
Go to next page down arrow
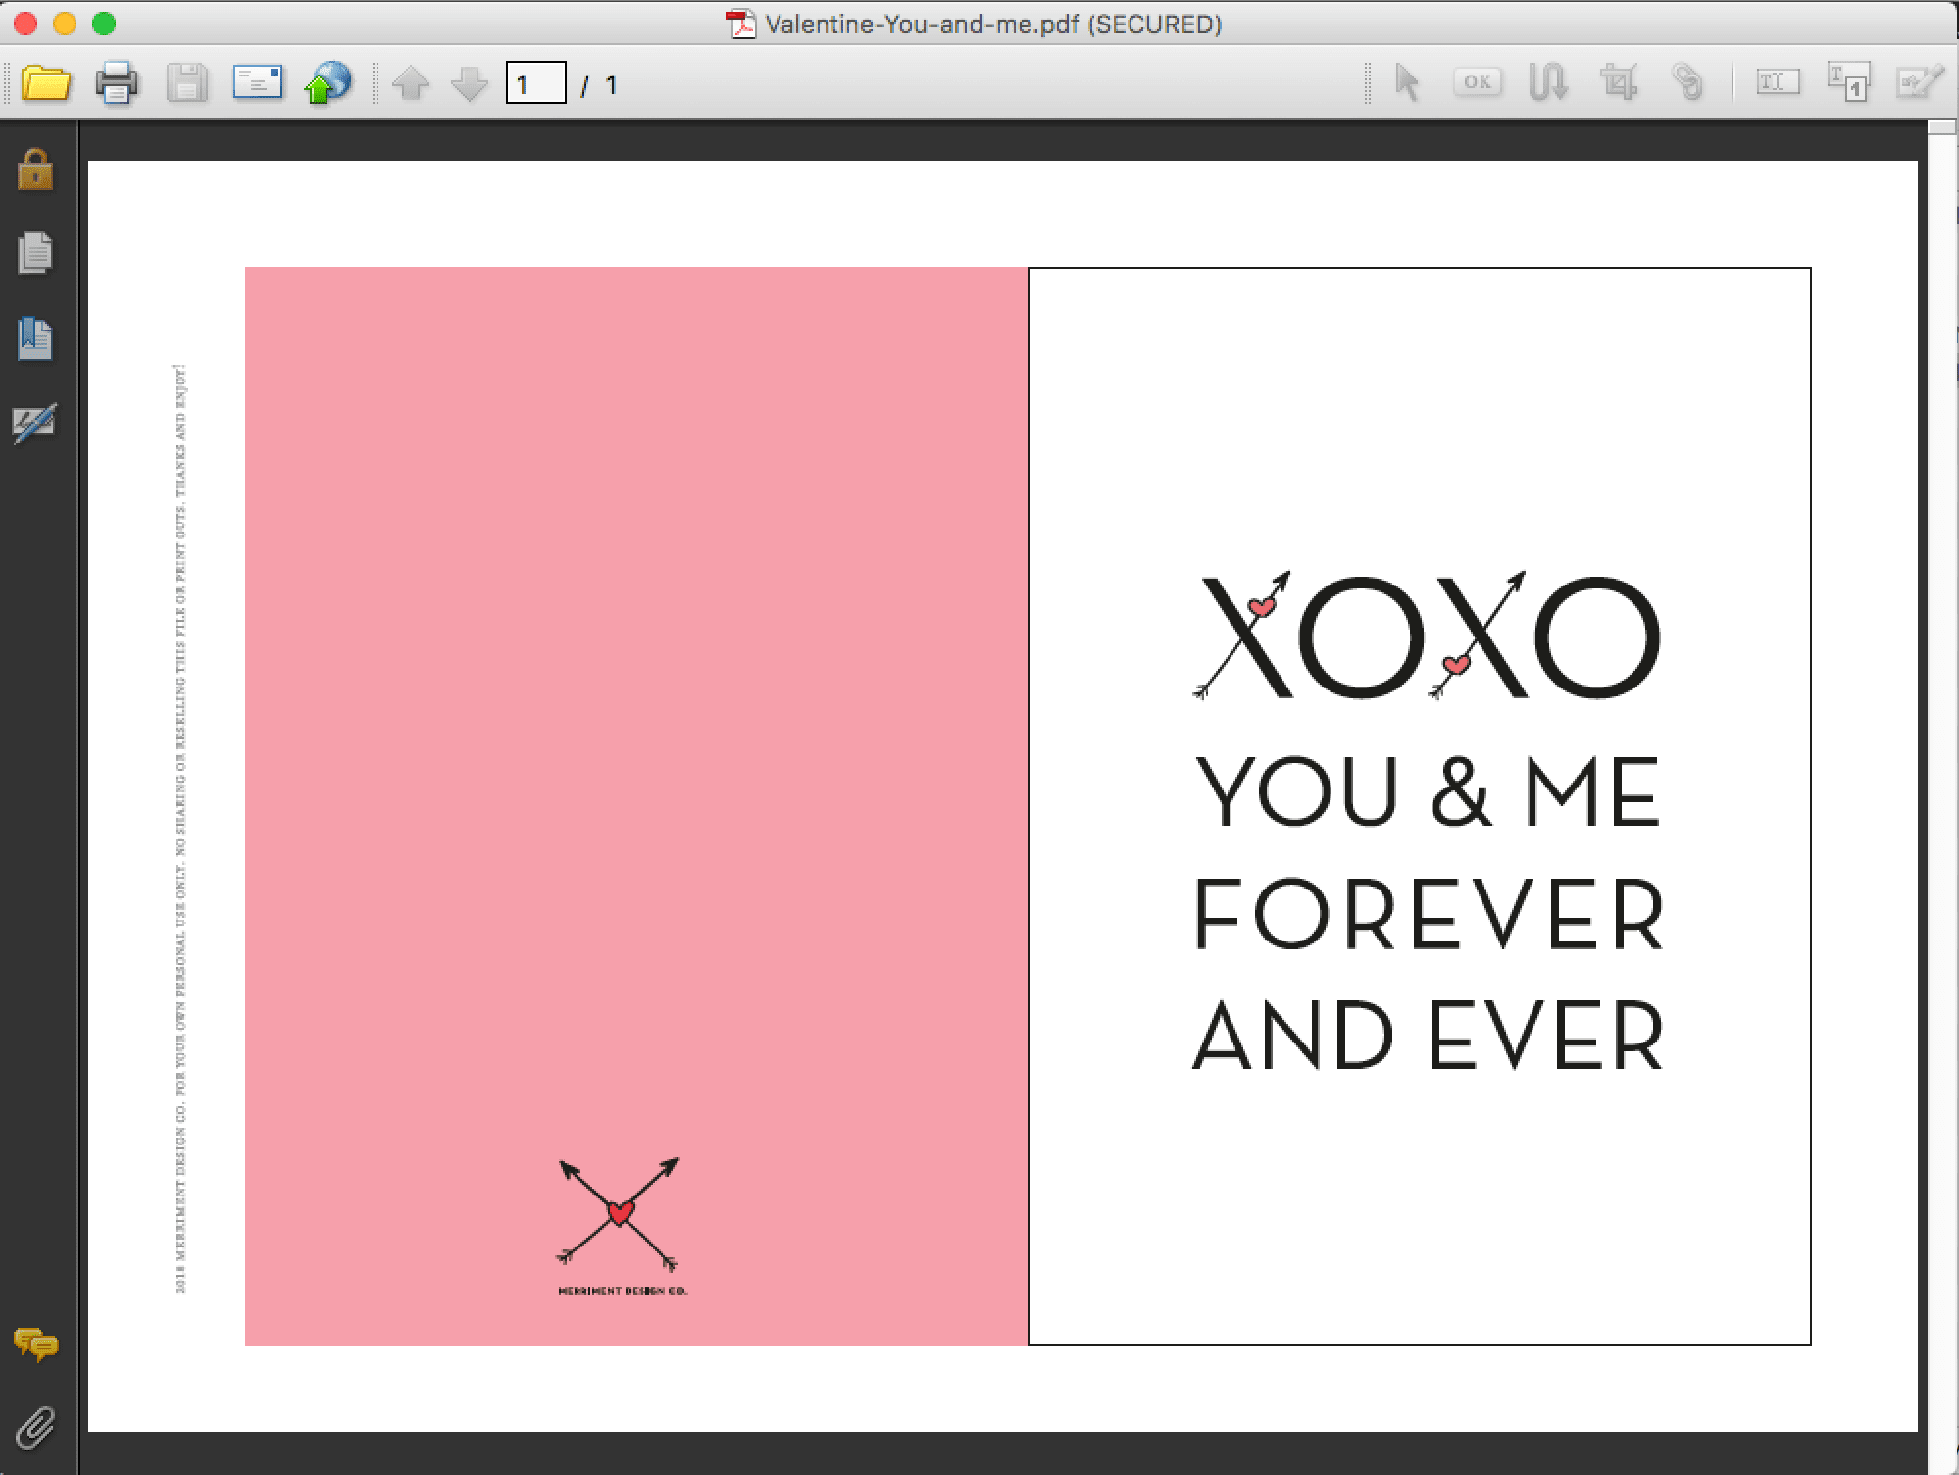(470, 84)
